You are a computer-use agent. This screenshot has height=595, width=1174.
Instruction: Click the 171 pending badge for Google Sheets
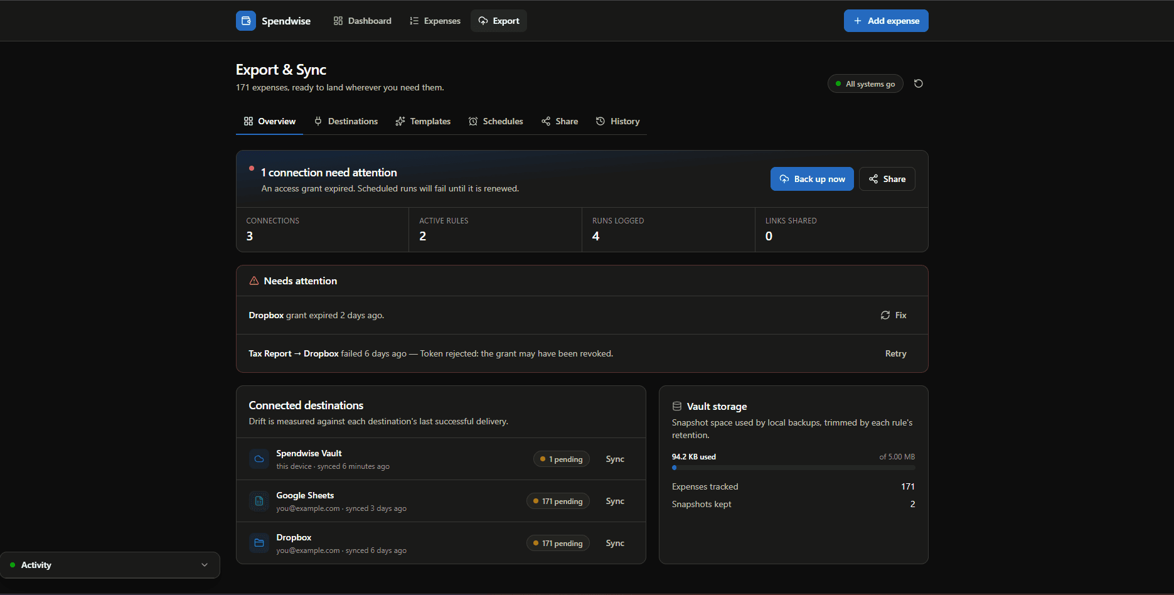tap(558, 501)
